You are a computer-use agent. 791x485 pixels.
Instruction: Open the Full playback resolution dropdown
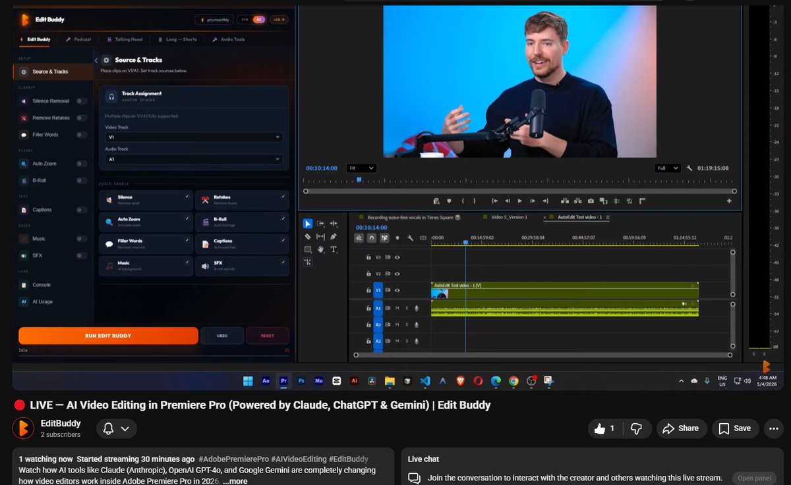(668, 168)
